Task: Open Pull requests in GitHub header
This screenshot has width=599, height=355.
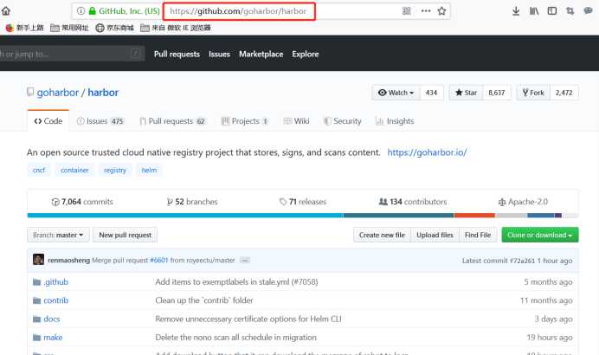Action: coord(177,55)
